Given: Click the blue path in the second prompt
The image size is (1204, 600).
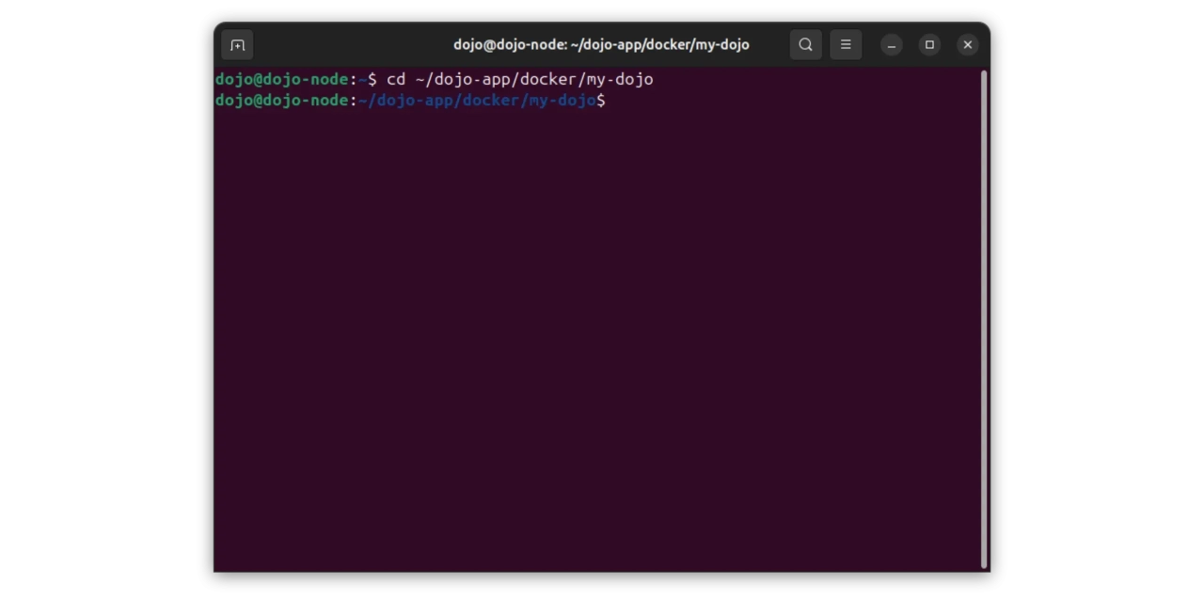Looking at the screenshot, I should click(x=478, y=101).
